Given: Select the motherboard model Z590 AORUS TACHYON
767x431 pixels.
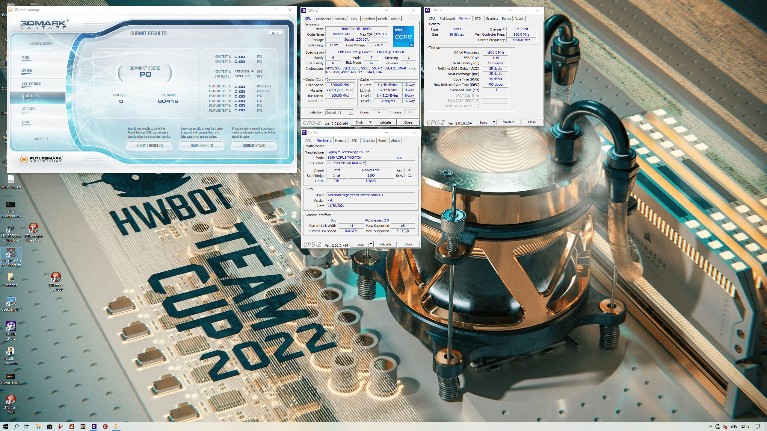Looking at the screenshot, I should pos(354,158).
